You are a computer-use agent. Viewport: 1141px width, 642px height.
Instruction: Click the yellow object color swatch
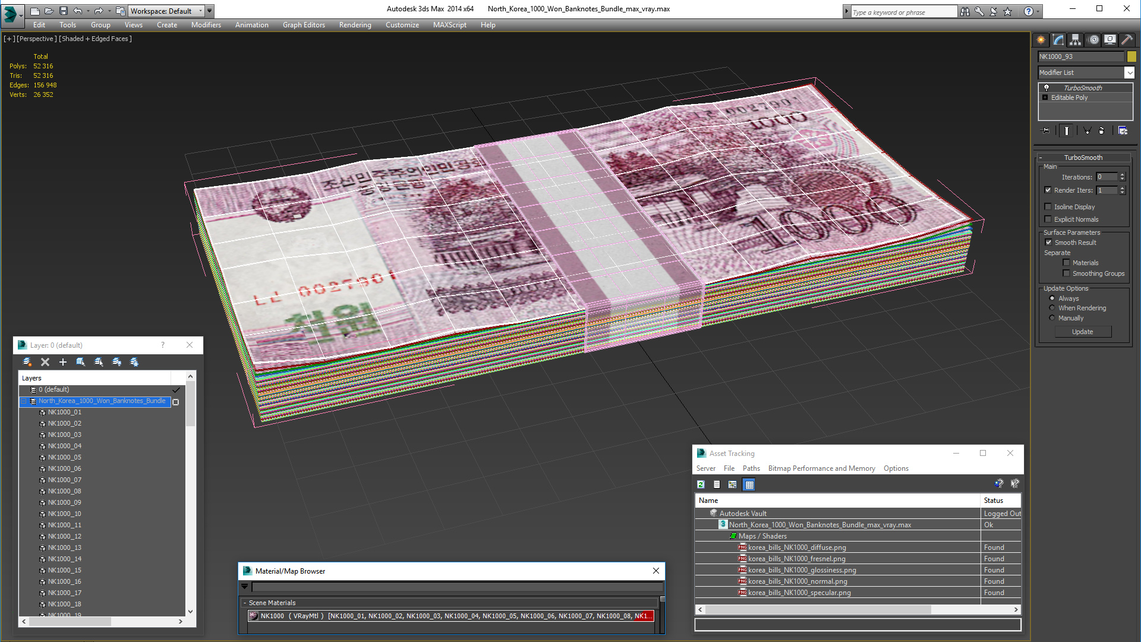tap(1131, 56)
